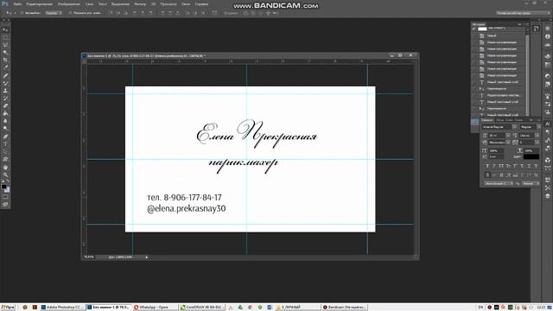Screen dimensions: 553x311
Task: Switch to Bandicam taskbar button
Action: (345, 308)
